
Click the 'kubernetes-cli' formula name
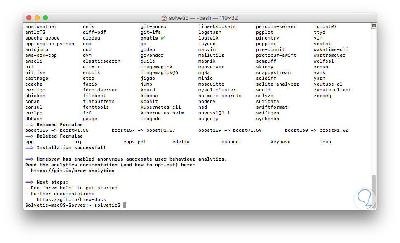(161, 107)
